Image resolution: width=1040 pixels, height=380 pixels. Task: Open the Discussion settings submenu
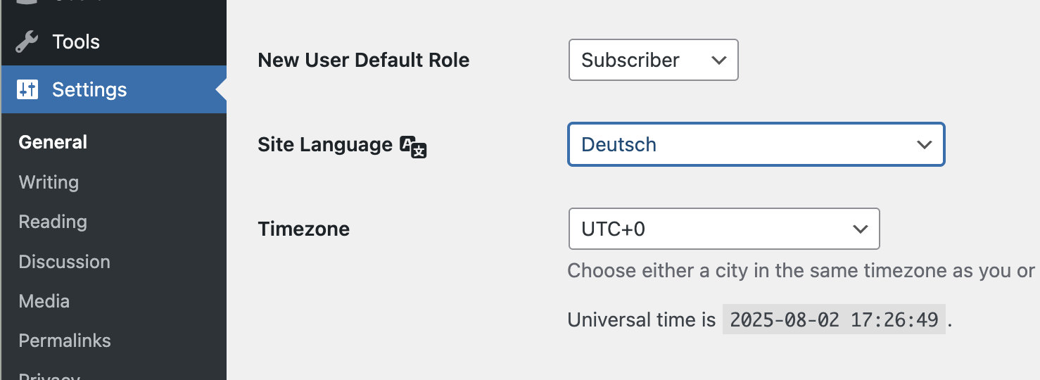tap(64, 262)
